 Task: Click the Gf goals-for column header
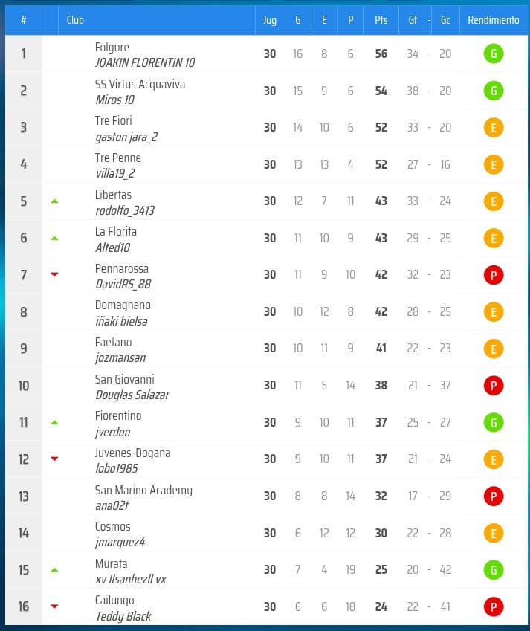(413, 20)
